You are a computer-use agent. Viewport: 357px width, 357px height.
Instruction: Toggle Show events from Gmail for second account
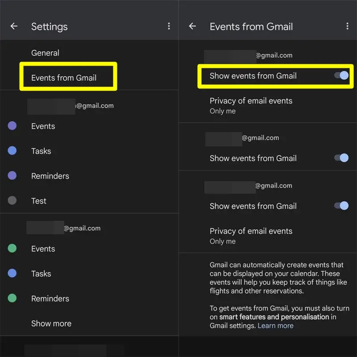[x=341, y=158]
